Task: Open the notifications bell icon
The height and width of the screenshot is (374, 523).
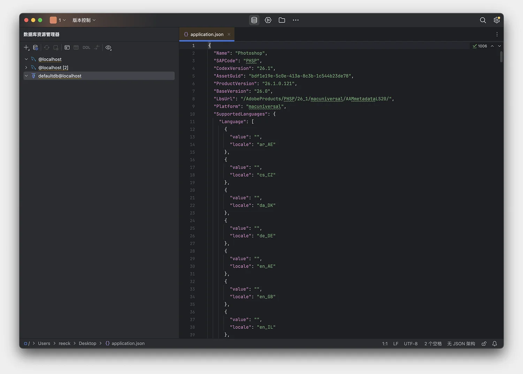Action: pyautogui.click(x=494, y=344)
